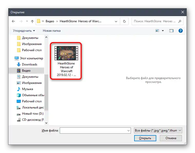
Task: Close the Открытие dialog
Action: 183,12
